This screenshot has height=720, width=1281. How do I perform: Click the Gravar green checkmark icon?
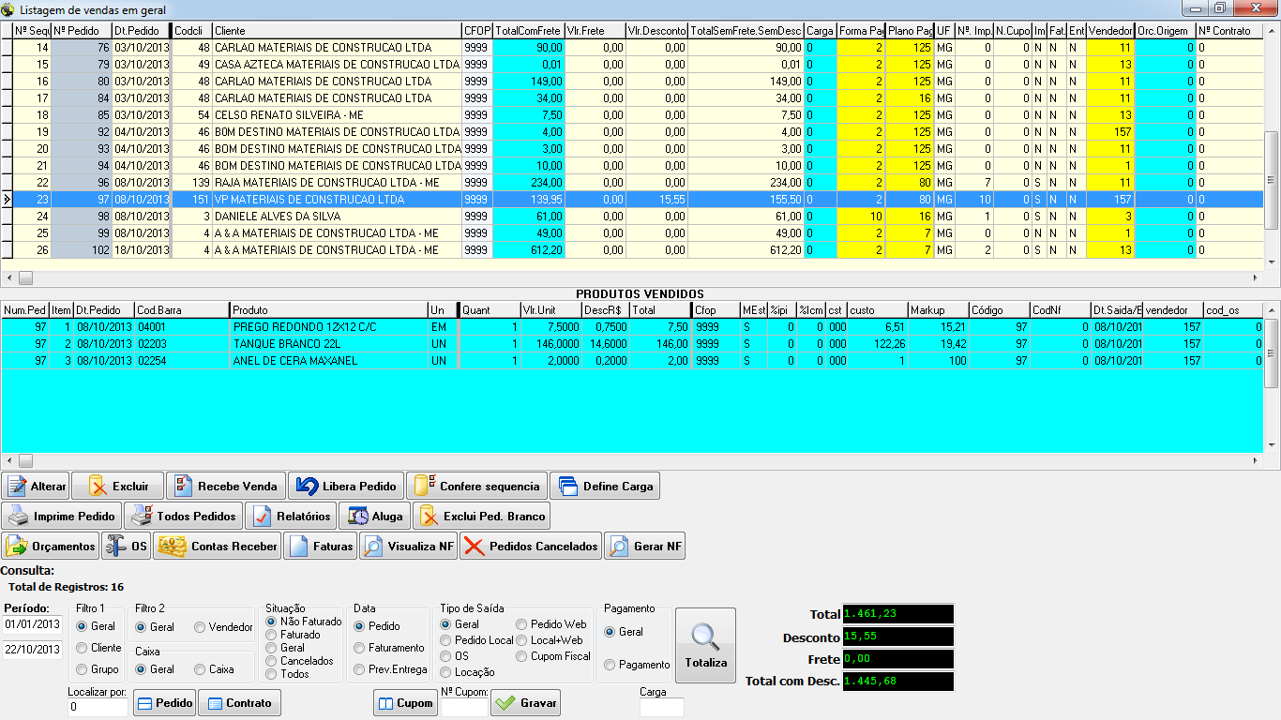506,703
